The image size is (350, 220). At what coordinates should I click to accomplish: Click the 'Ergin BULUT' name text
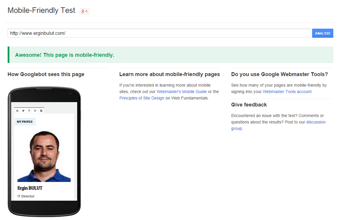coord(30,188)
